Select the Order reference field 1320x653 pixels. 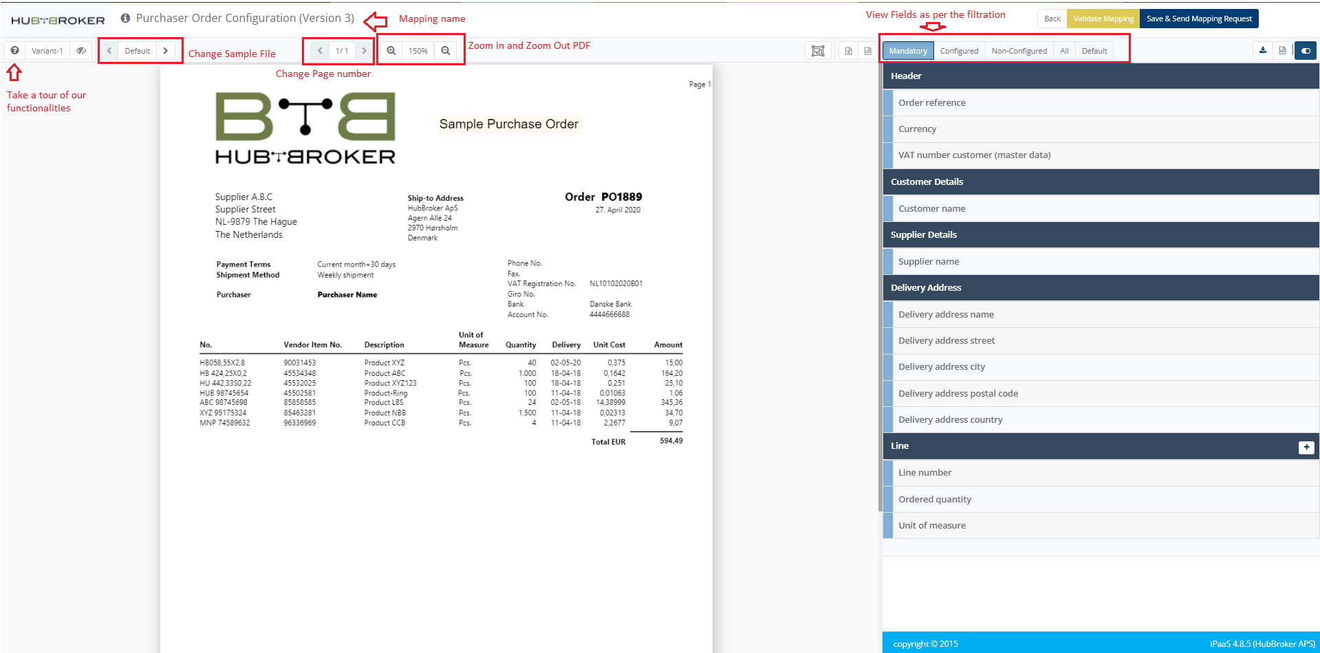click(x=1101, y=102)
